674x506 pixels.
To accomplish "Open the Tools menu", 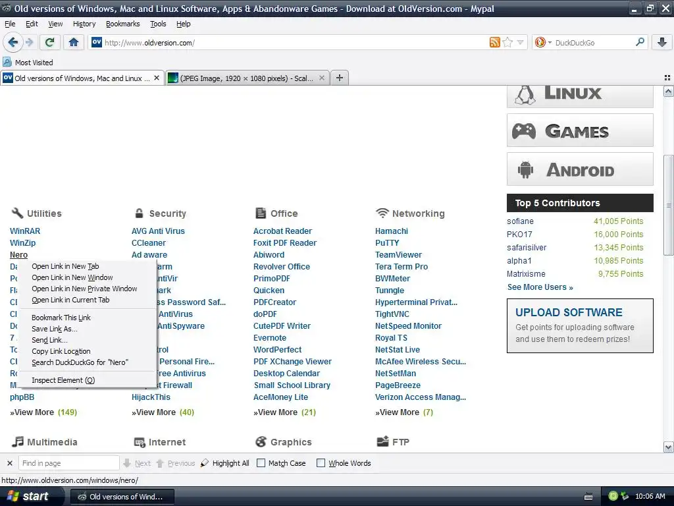I will [158, 24].
